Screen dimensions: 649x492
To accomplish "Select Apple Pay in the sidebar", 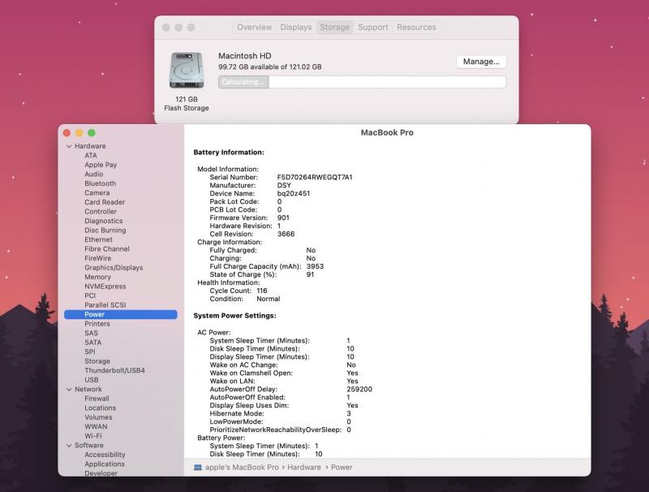I will (x=101, y=165).
